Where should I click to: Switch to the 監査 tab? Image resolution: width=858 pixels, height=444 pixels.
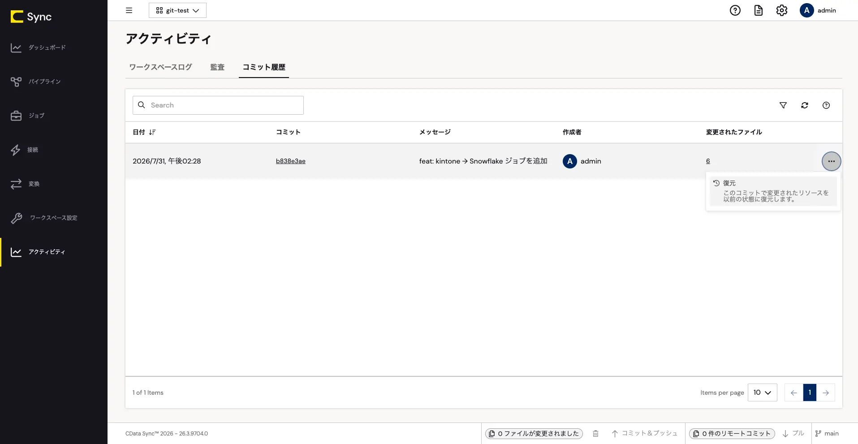point(217,67)
